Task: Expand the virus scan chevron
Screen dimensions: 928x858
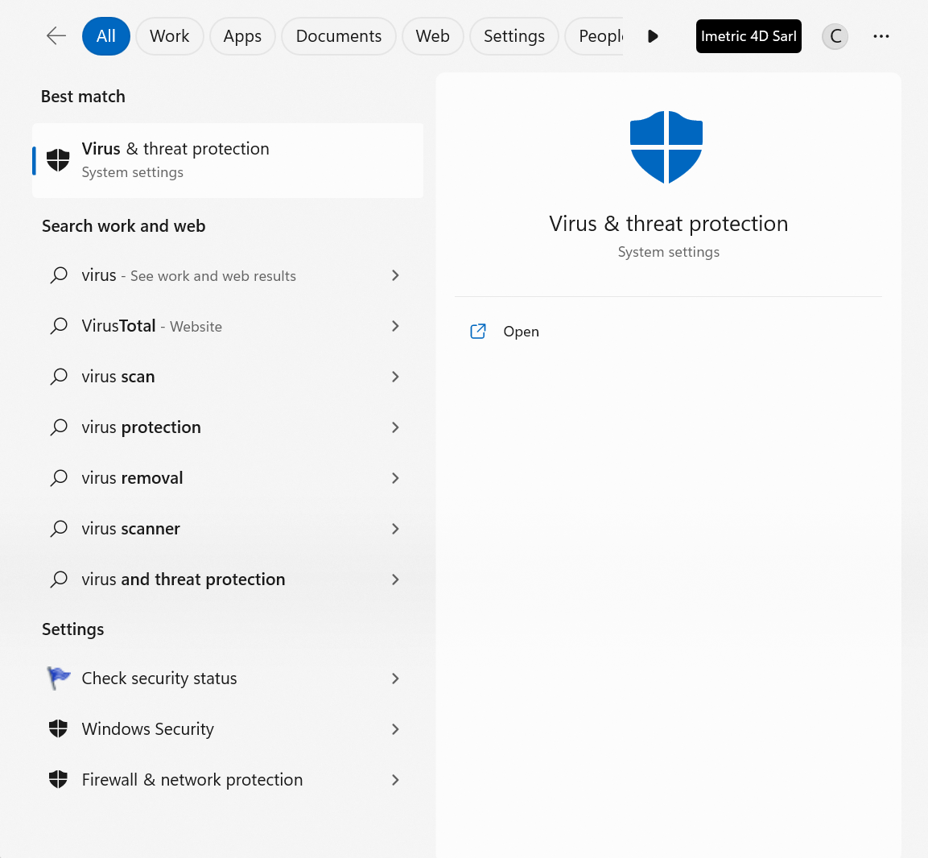Action: pyautogui.click(x=395, y=377)
